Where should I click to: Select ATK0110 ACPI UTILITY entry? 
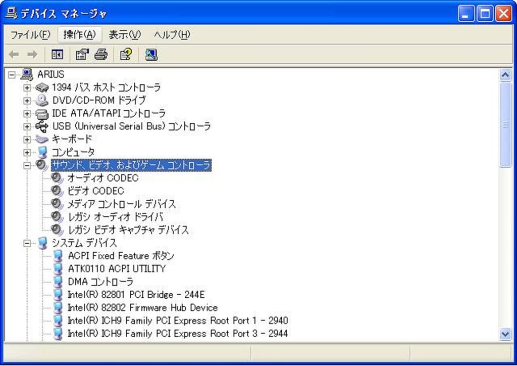pyautogui.click(x=117, y=268)
